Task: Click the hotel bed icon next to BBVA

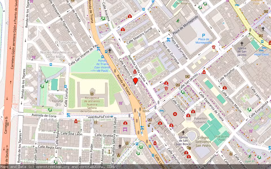Action: click(161, 111)
